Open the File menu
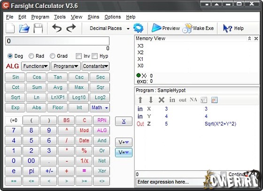 9,17
